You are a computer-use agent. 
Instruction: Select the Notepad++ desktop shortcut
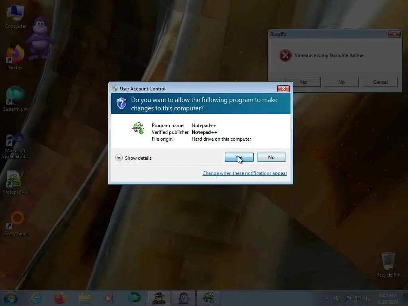tap(16, 182)
